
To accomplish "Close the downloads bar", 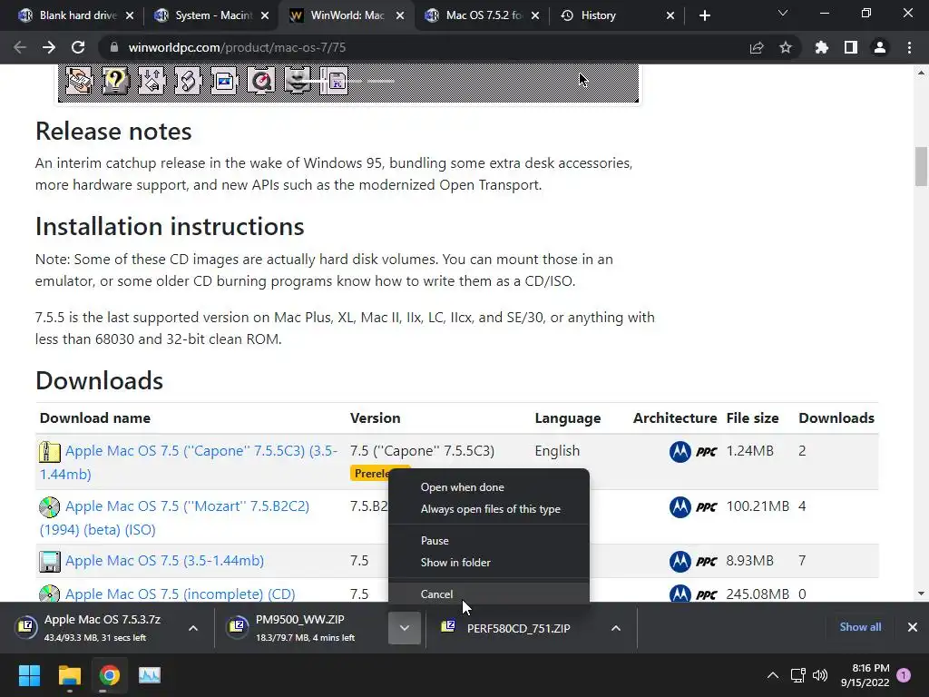I will (913, 627).
